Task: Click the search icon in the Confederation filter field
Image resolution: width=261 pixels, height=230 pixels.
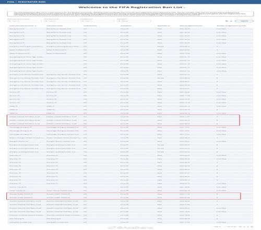Action: [83, 21]
